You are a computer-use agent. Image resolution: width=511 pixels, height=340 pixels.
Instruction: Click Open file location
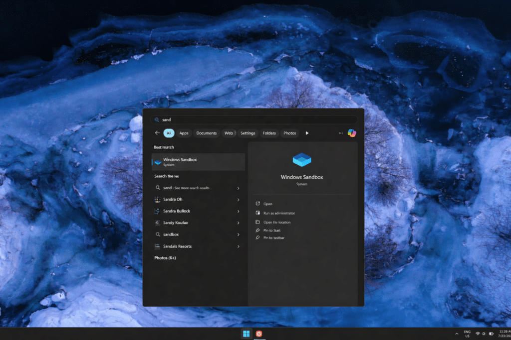(277, 223)
